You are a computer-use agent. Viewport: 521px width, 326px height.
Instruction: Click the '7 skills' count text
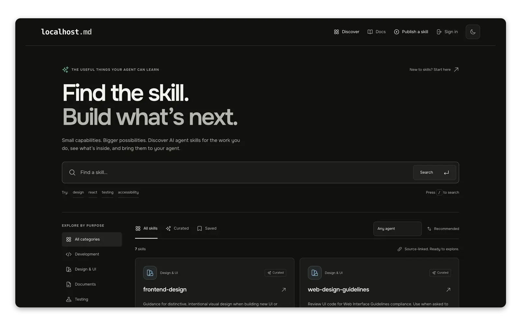pyautogui.click(x=140, y=249)
